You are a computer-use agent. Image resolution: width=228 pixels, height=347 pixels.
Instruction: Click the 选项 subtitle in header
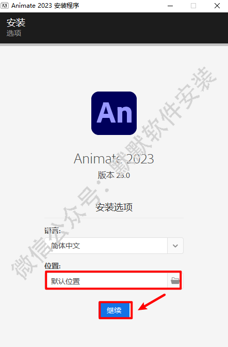(14, 33)
